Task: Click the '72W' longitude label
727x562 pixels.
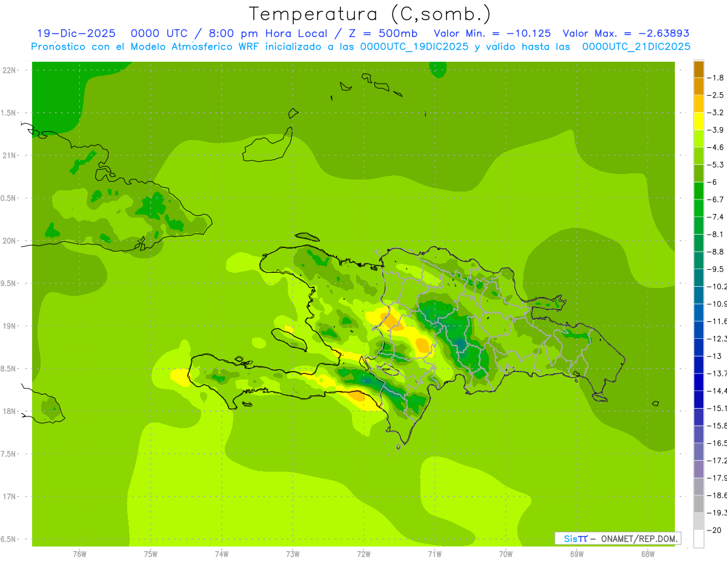Action: click(363, 554)
